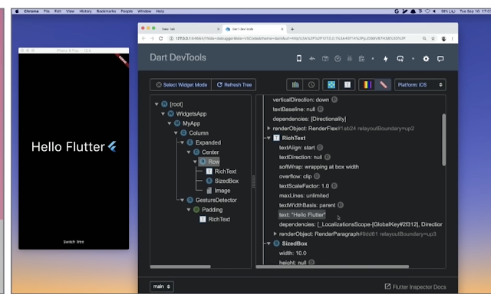Toggle the Performance Overlay bars button

click(295, 85)
